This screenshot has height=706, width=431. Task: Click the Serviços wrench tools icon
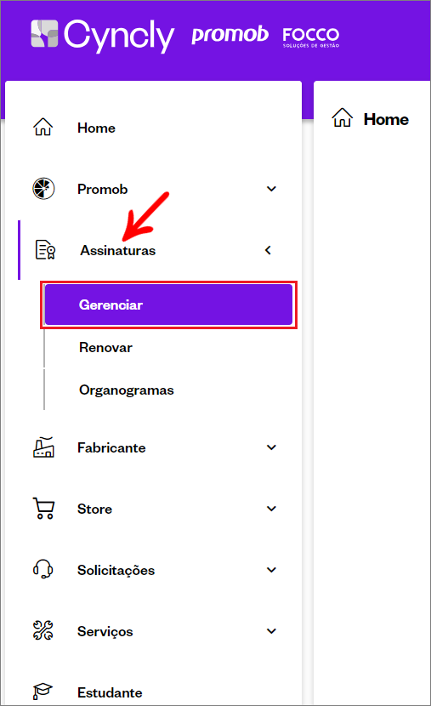coord(43,630)
